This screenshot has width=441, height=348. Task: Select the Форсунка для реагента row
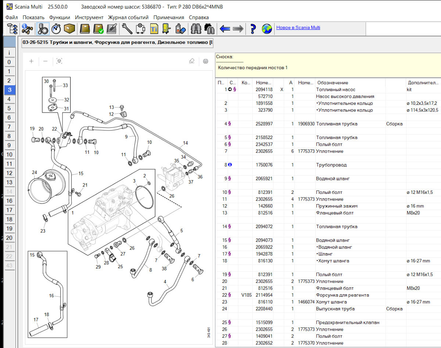pos(328,295)
